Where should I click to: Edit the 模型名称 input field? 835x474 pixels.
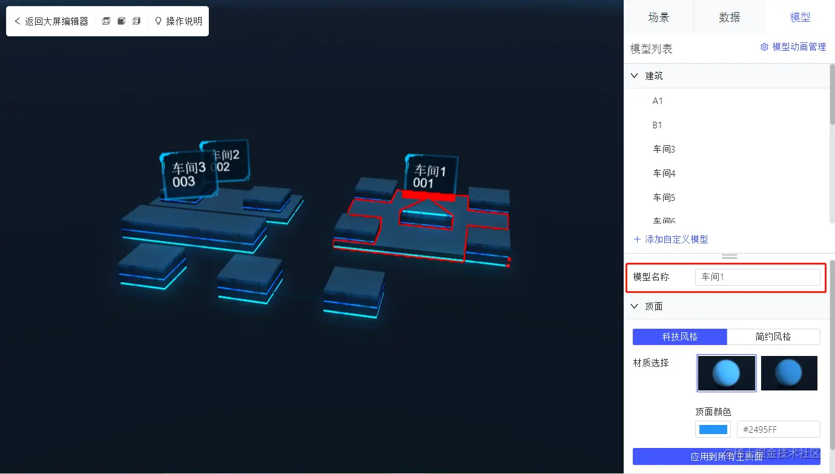click(757, 277)
